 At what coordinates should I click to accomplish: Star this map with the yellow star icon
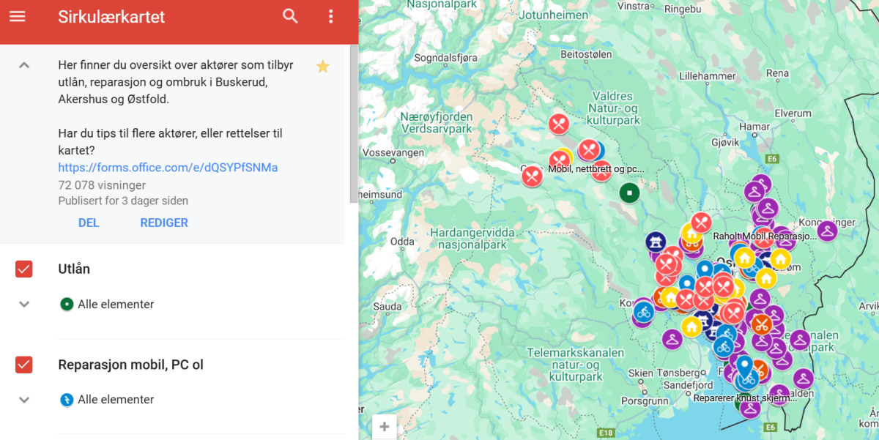pyautogui.click(x=322, y=67)
